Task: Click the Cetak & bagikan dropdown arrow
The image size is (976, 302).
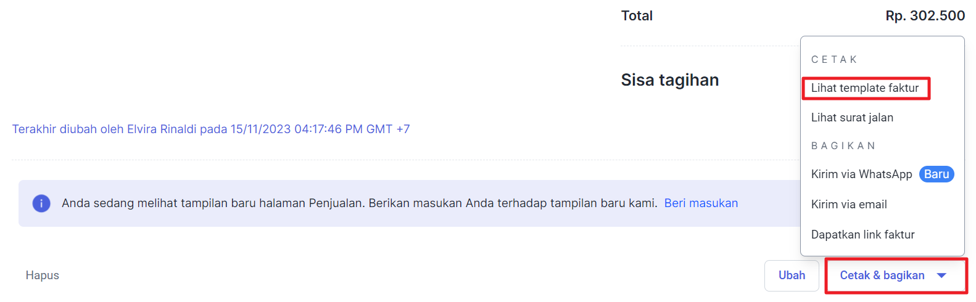Action: [941, 275]
